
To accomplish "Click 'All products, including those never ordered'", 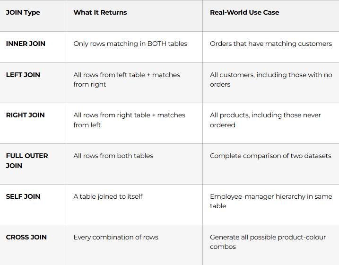I will pyautogui.click(x=265, y=120).
